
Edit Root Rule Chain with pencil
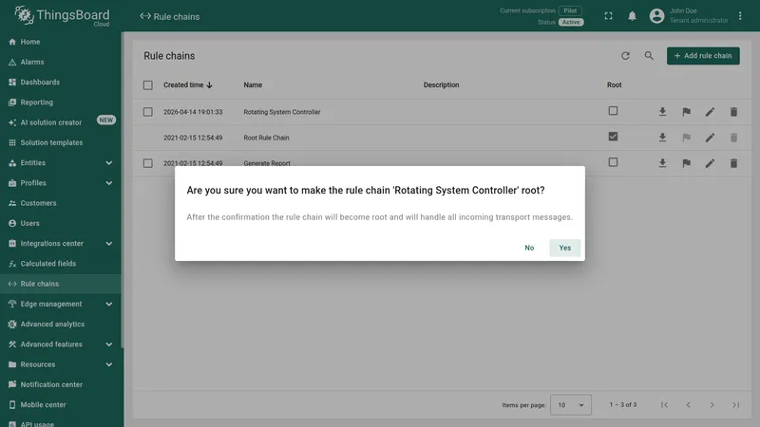710,138
